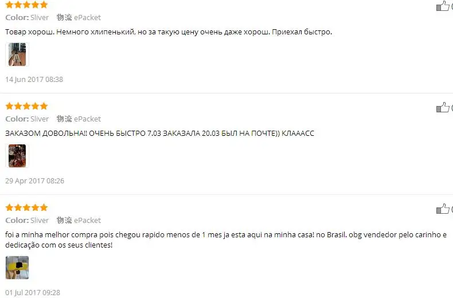View the yellow photo in Portuguese review
The height and width of the screenshot is (298, 453).
17,268
